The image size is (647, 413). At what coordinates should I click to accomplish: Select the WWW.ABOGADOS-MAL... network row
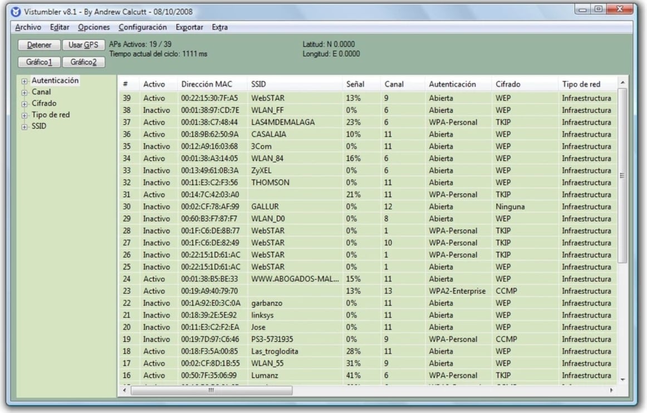tap(368, 279)
